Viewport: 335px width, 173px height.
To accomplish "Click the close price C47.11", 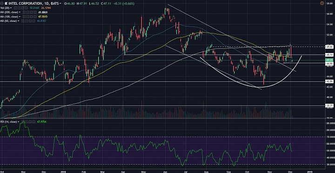I will [106, 4].
